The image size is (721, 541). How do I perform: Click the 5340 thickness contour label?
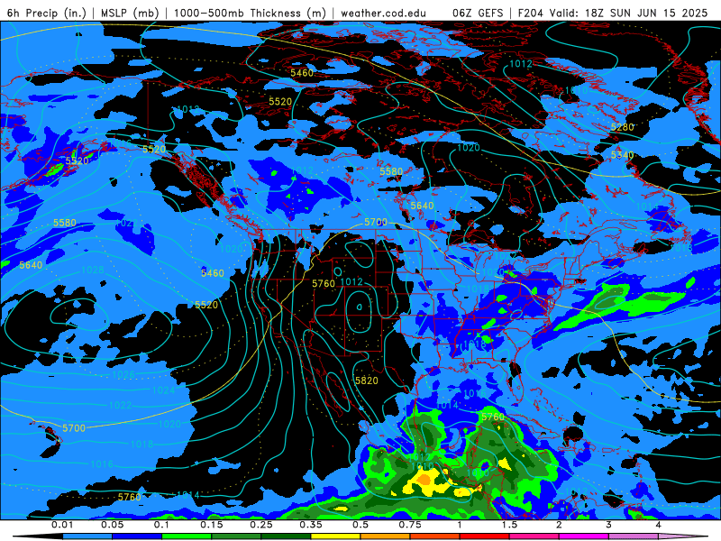coord(622,155)
